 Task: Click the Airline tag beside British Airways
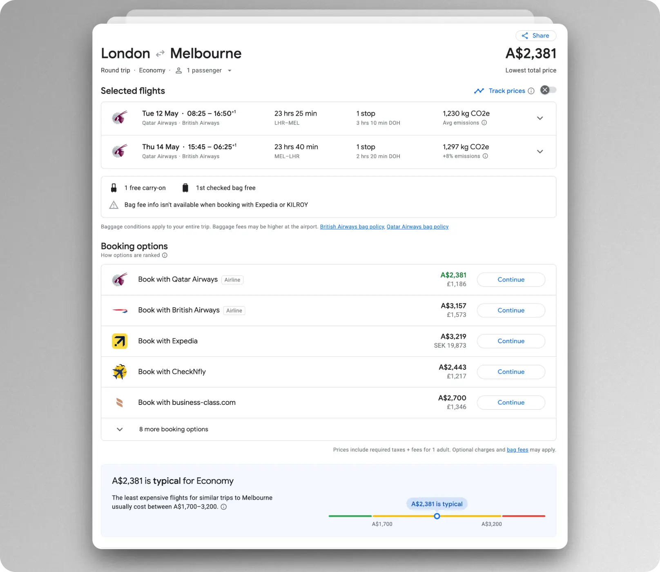(234, 311)
